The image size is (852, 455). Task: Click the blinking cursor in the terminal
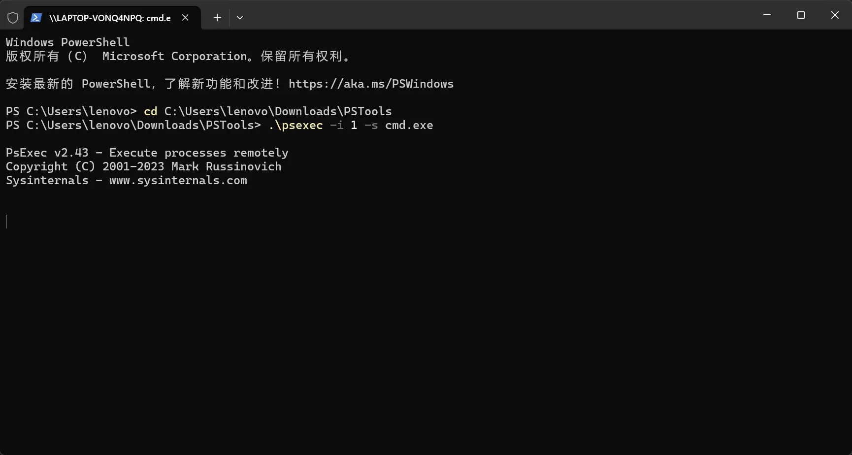[6, 221]
